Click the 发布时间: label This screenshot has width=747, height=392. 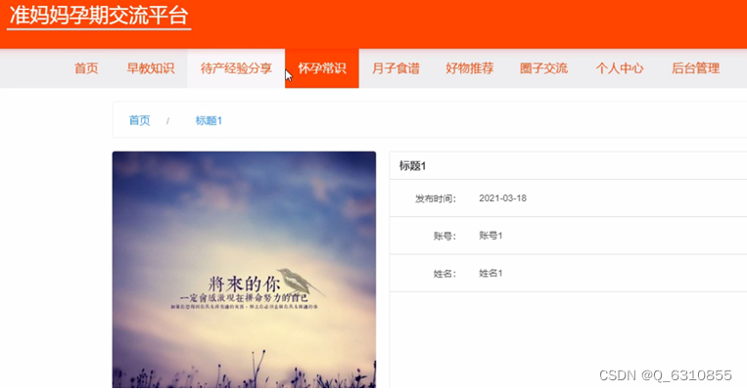[x=436, y=198]
